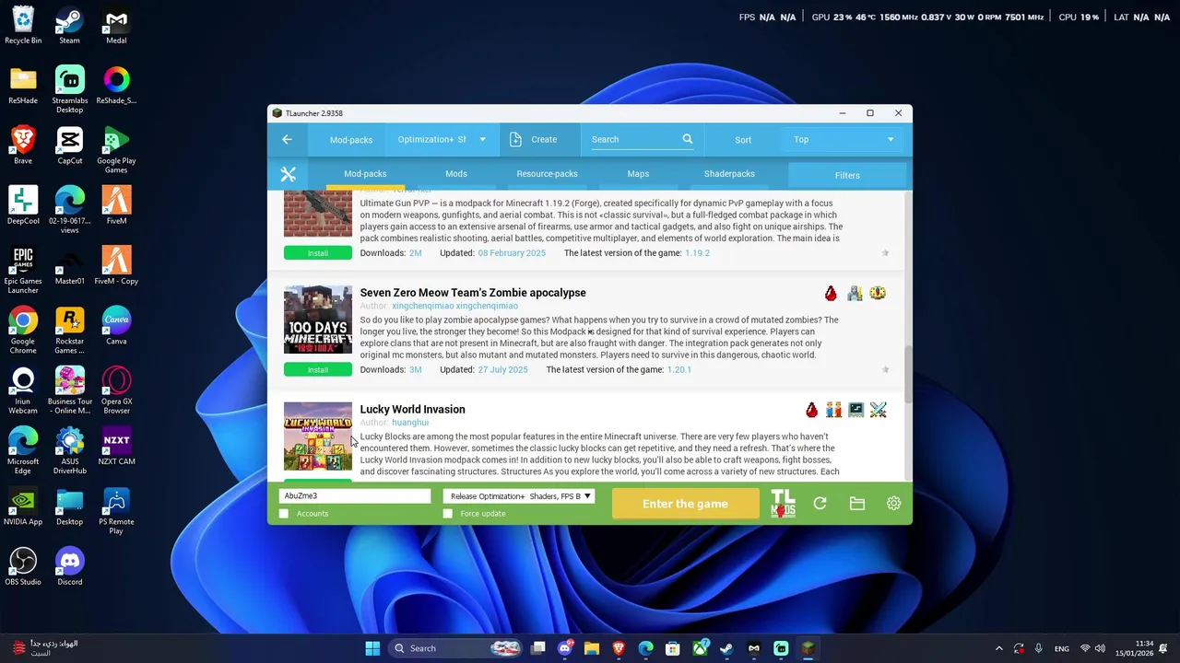Click Mod-packs in the top toolbar
Viewport: 1180px width, 663px height.
pyautogui.click(x=351, y=140)
